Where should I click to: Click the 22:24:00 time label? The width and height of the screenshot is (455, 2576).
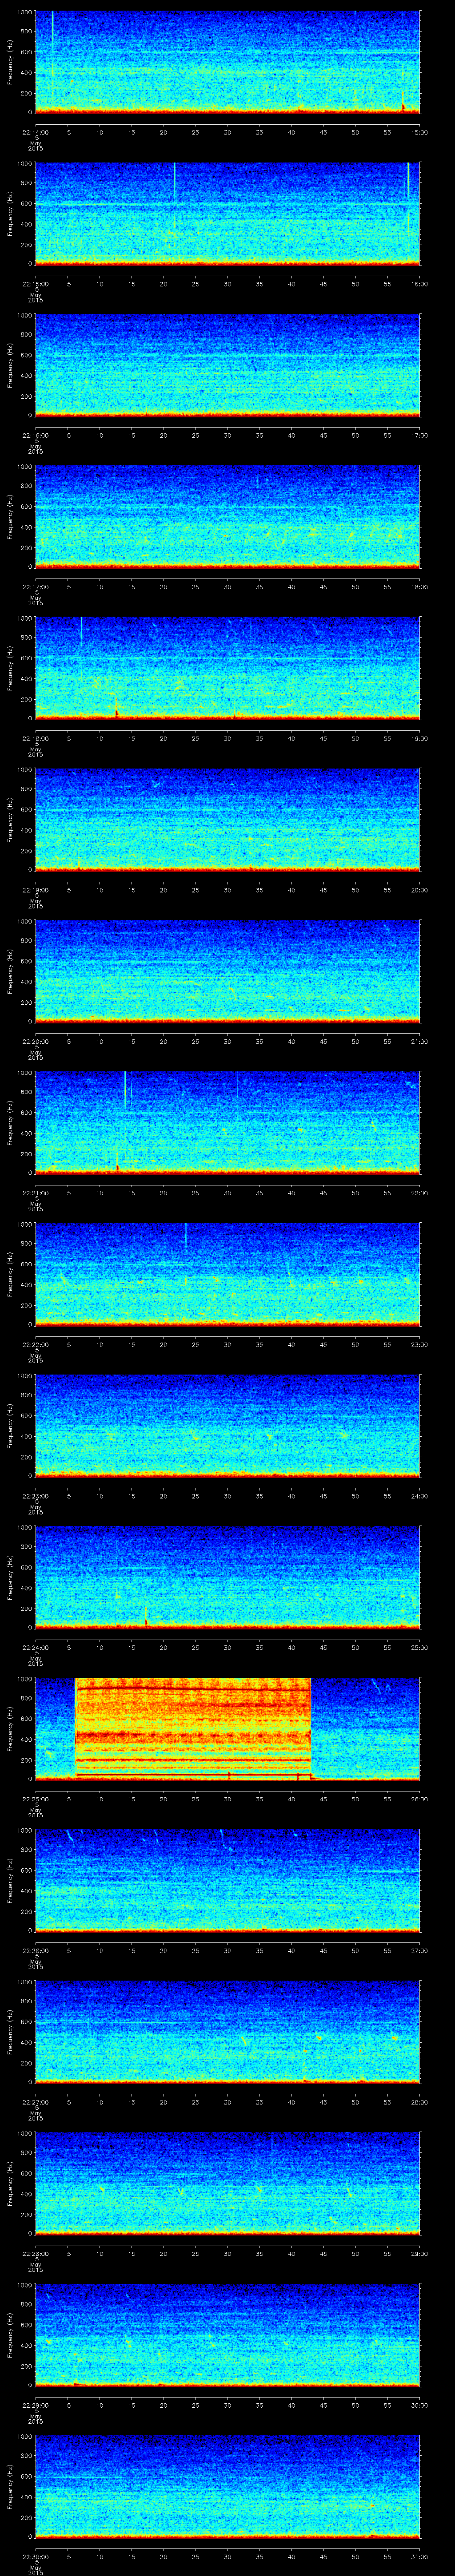click(x=35, y=1647)
